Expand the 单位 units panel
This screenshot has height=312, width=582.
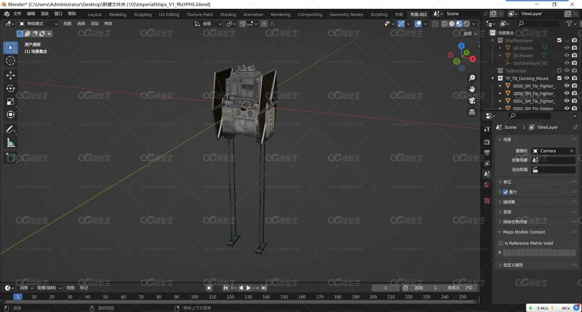pos(537,182)
